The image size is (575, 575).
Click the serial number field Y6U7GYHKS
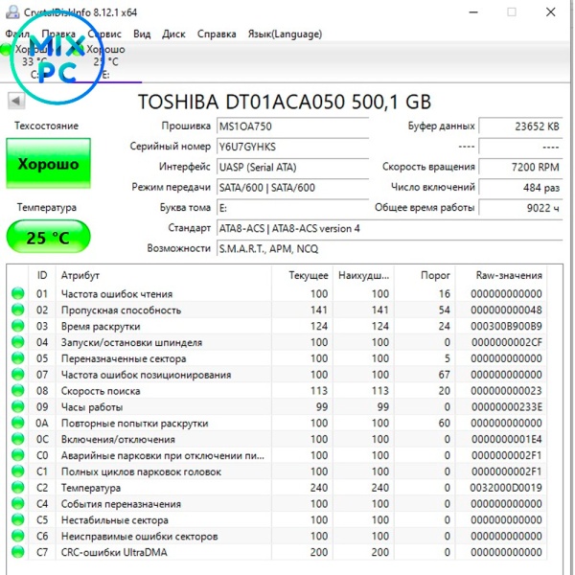click(x=292, y=147)
